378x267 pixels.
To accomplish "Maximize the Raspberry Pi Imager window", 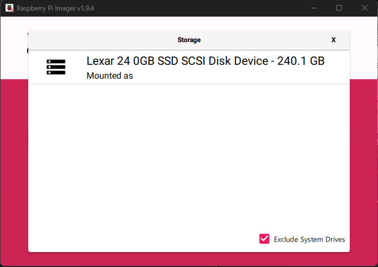I will (x=339, y=8).
